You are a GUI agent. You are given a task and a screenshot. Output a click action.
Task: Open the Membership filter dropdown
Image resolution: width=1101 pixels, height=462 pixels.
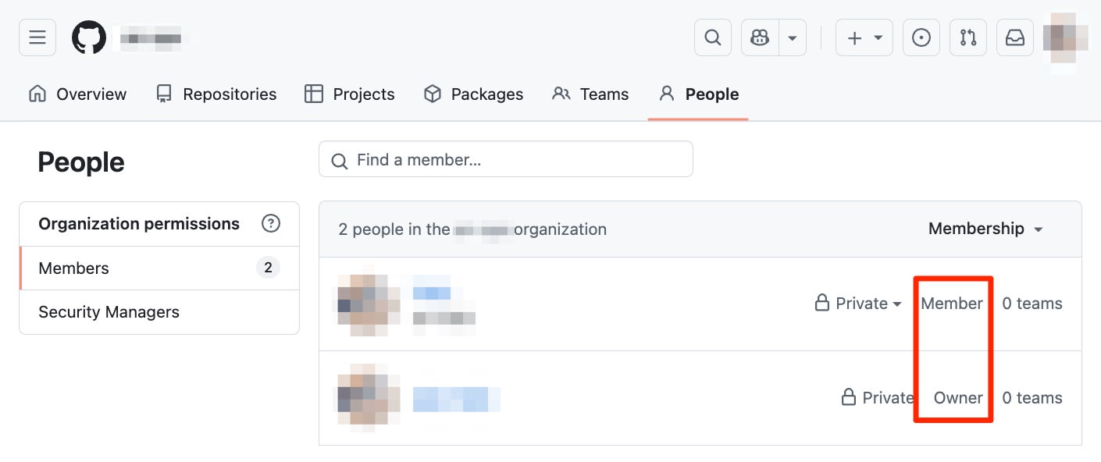coord(985,229)
